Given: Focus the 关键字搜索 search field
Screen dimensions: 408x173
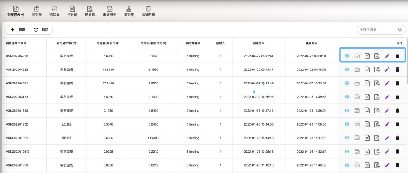Looking at the screenshot, I should pyautogui.click(x=377, y=30).
